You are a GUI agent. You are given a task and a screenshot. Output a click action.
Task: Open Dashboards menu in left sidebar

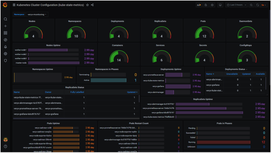point(5,33)
